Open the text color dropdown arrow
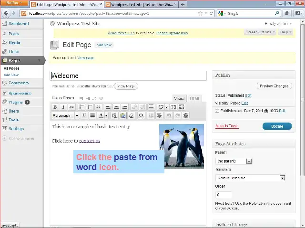 (106, 115)
